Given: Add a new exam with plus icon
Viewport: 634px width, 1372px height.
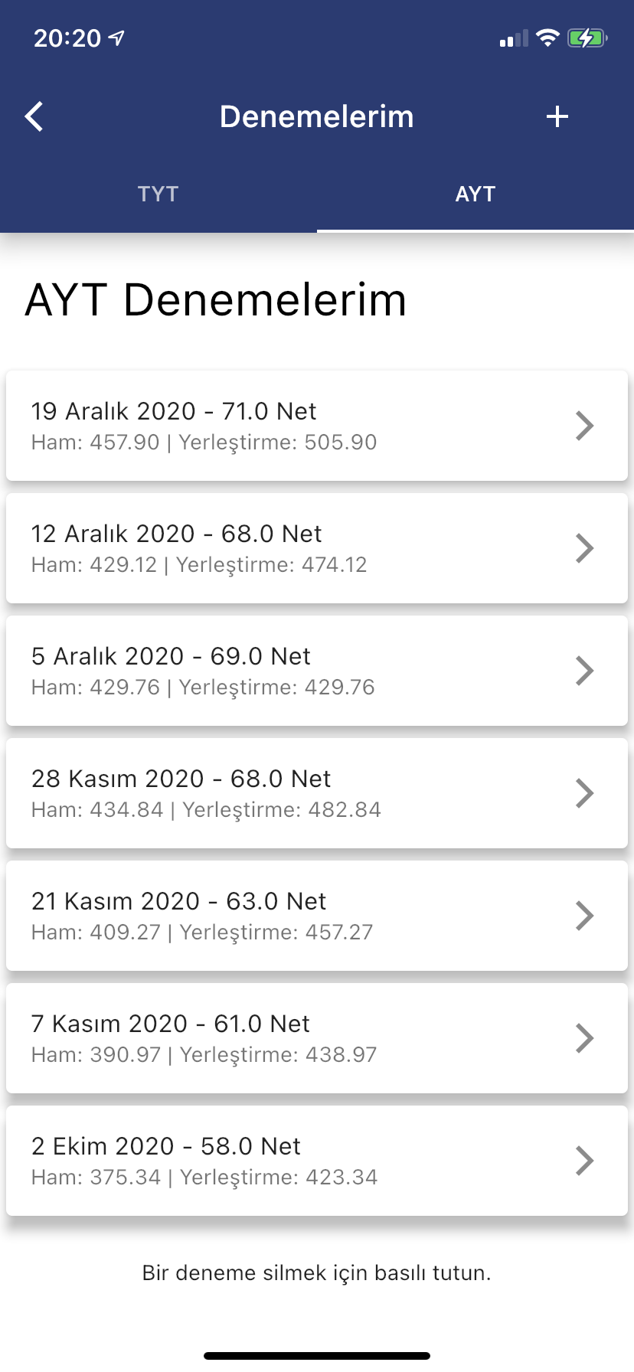Looking at the screenshot, I should click(x=557, y=116).
